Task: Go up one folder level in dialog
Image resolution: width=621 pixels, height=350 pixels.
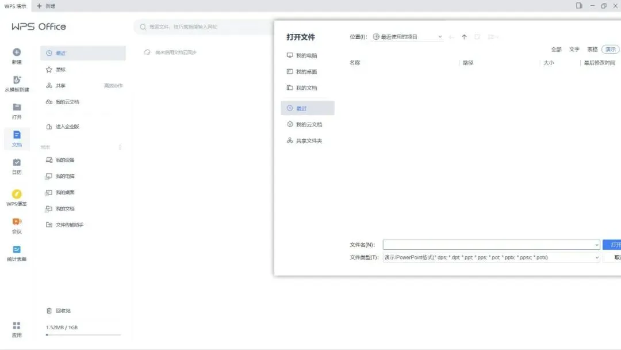Action: click(x=464, y=37)
